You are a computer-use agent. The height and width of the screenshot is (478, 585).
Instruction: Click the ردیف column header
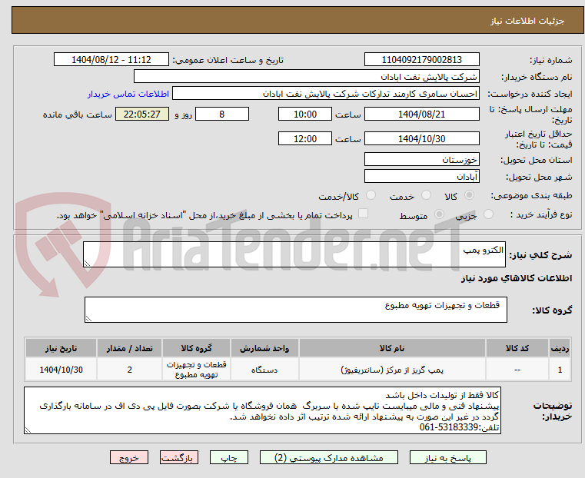click(x=560, y=348)
